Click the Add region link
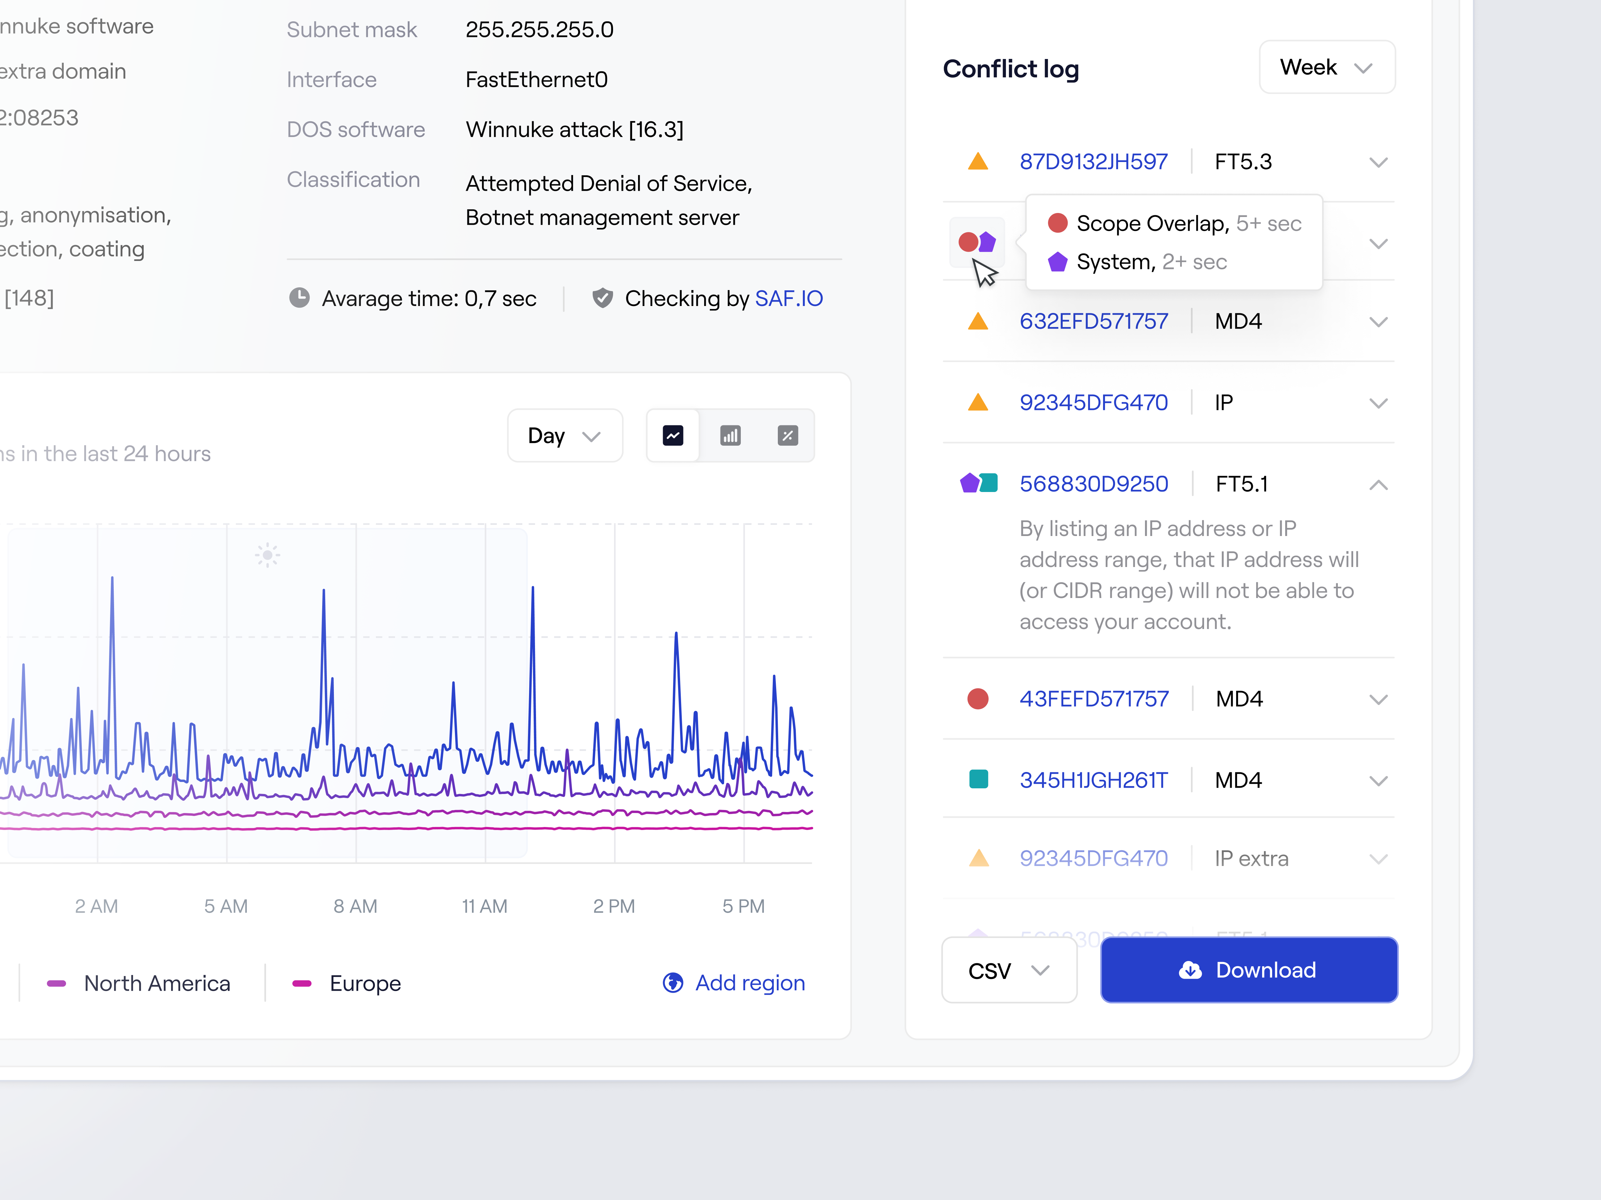 click(x=750, y=983)
